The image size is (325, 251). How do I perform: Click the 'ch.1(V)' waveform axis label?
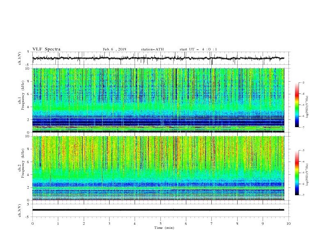click(x=20, y=58)
